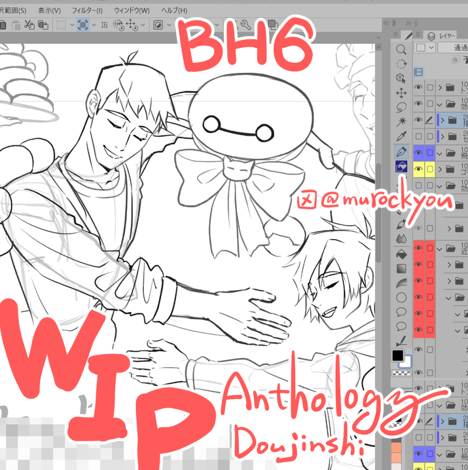Collapse panels with the « dock arrow
Viewport: 468px width, 470px height.
386,23
